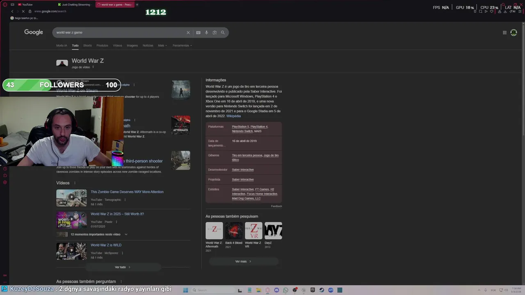This screenshot has height=295, width=525.
Task: Open This Zombie Game Deserves WAY More Attention
Action: coord(127,192)
